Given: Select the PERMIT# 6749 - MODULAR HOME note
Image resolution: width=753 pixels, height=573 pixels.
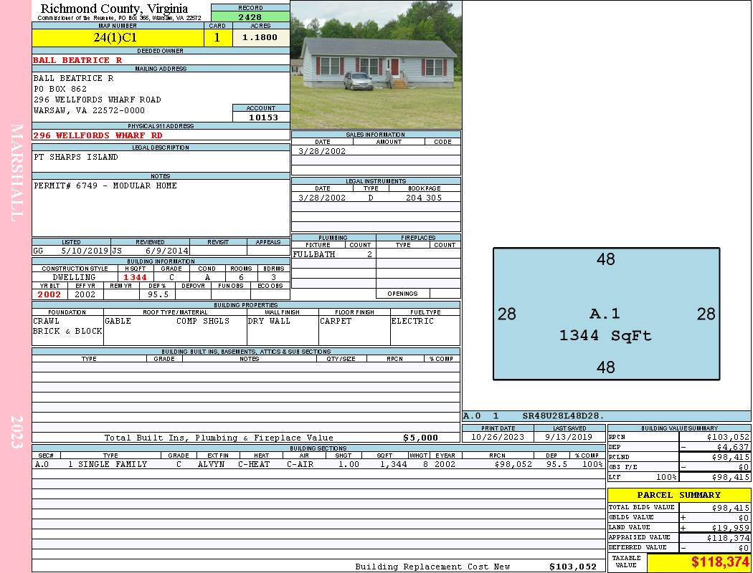Looking at the screenshot, I should (x=105, y=186).
